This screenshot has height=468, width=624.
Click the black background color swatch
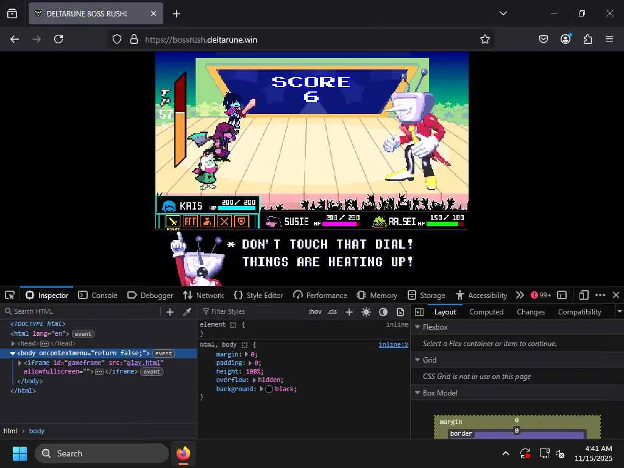pos(269,389)
